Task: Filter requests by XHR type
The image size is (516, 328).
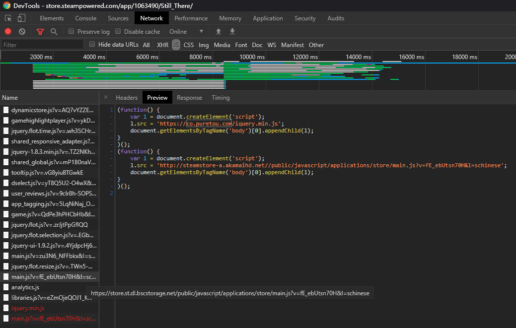Action: 162,45
